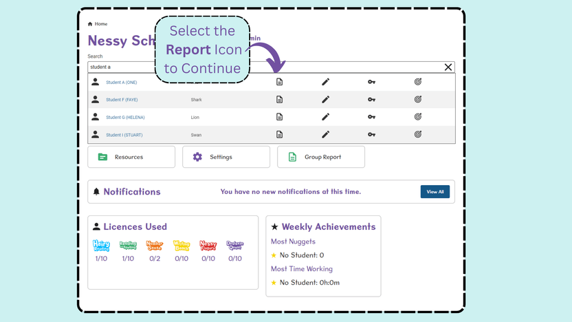Click the Hairy Reading licence logo

point(101,246)
